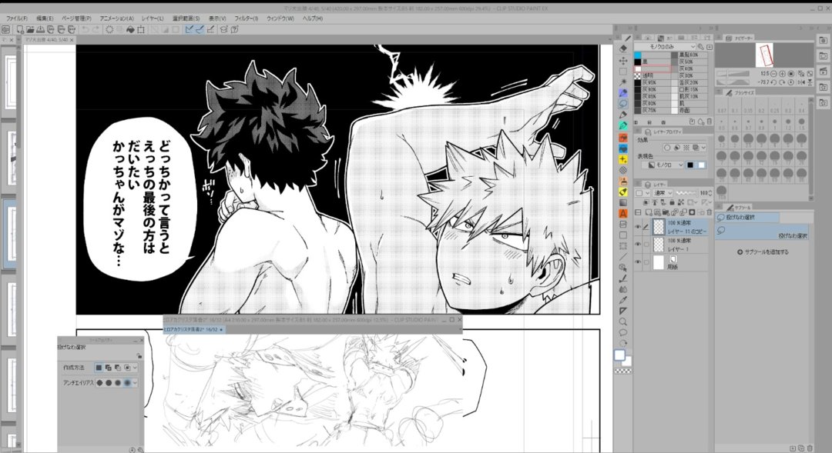
Task: Click the main drawing color swatch
Action: [619, 355]
